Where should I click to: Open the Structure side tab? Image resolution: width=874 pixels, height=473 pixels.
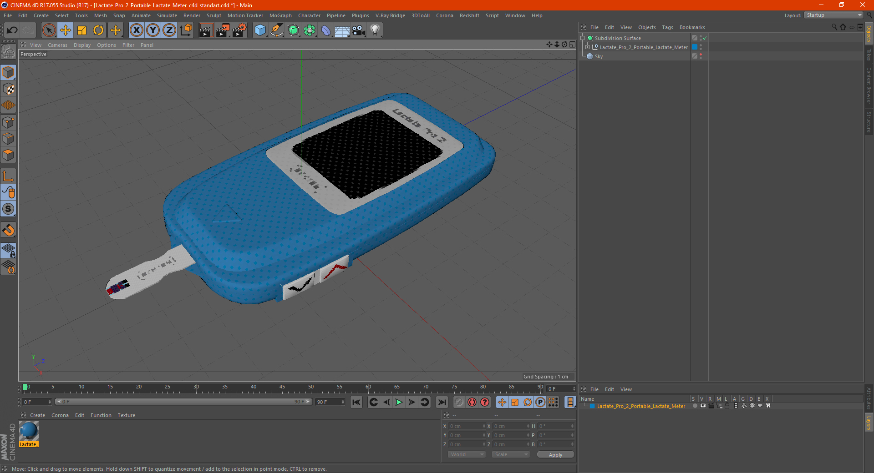point(869,122)
